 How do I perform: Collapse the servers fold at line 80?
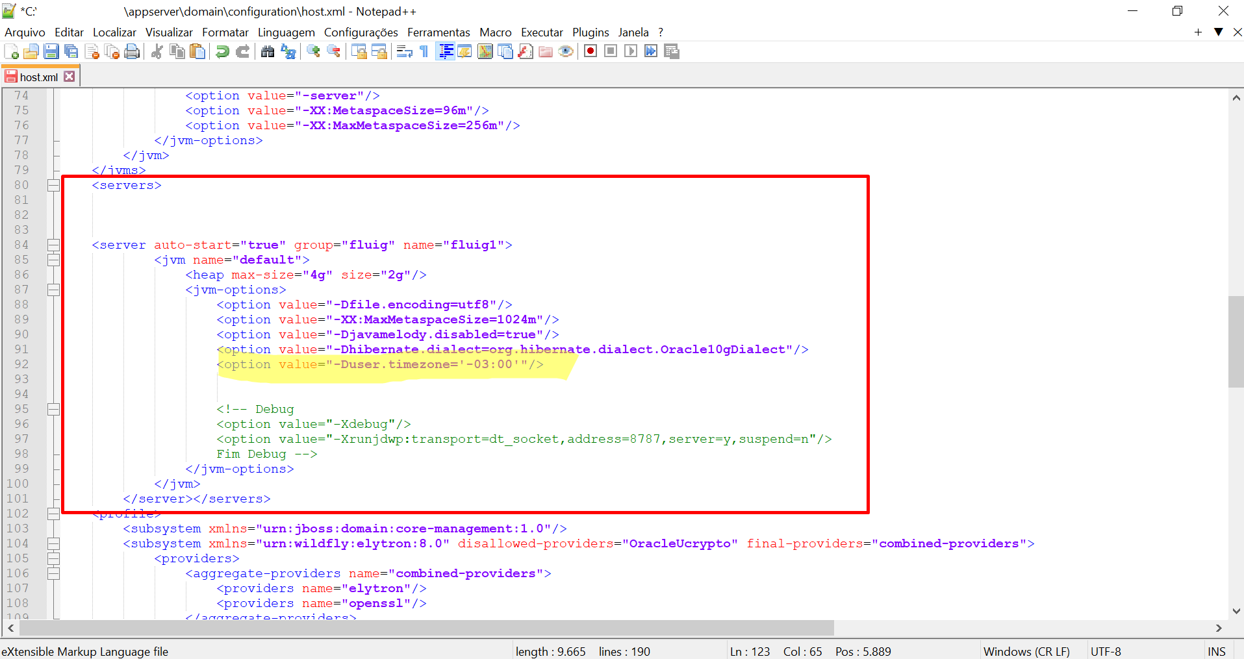[x=53, y=185]
